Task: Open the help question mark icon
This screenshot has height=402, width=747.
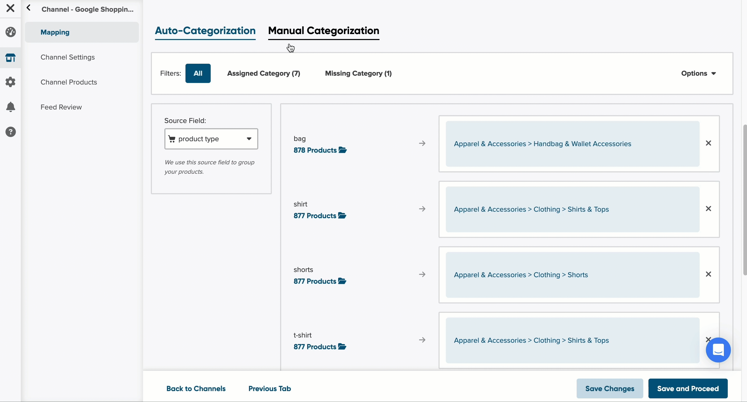Action: (10, 132)
